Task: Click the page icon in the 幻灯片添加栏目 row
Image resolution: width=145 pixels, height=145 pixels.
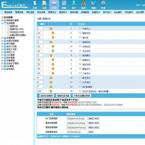Action: (51, 91)
